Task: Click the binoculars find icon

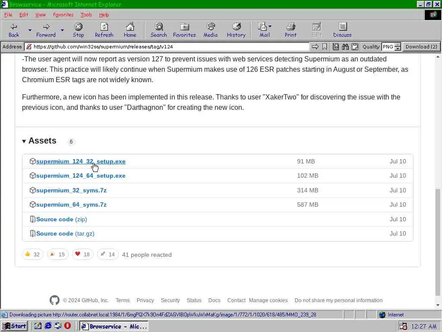Action: tap(345, 47)
